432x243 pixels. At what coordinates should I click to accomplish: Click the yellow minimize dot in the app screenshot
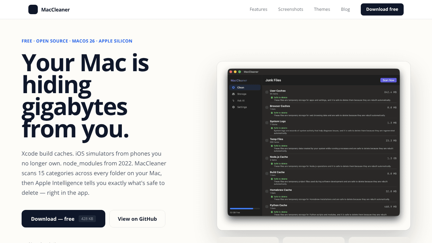235,72
